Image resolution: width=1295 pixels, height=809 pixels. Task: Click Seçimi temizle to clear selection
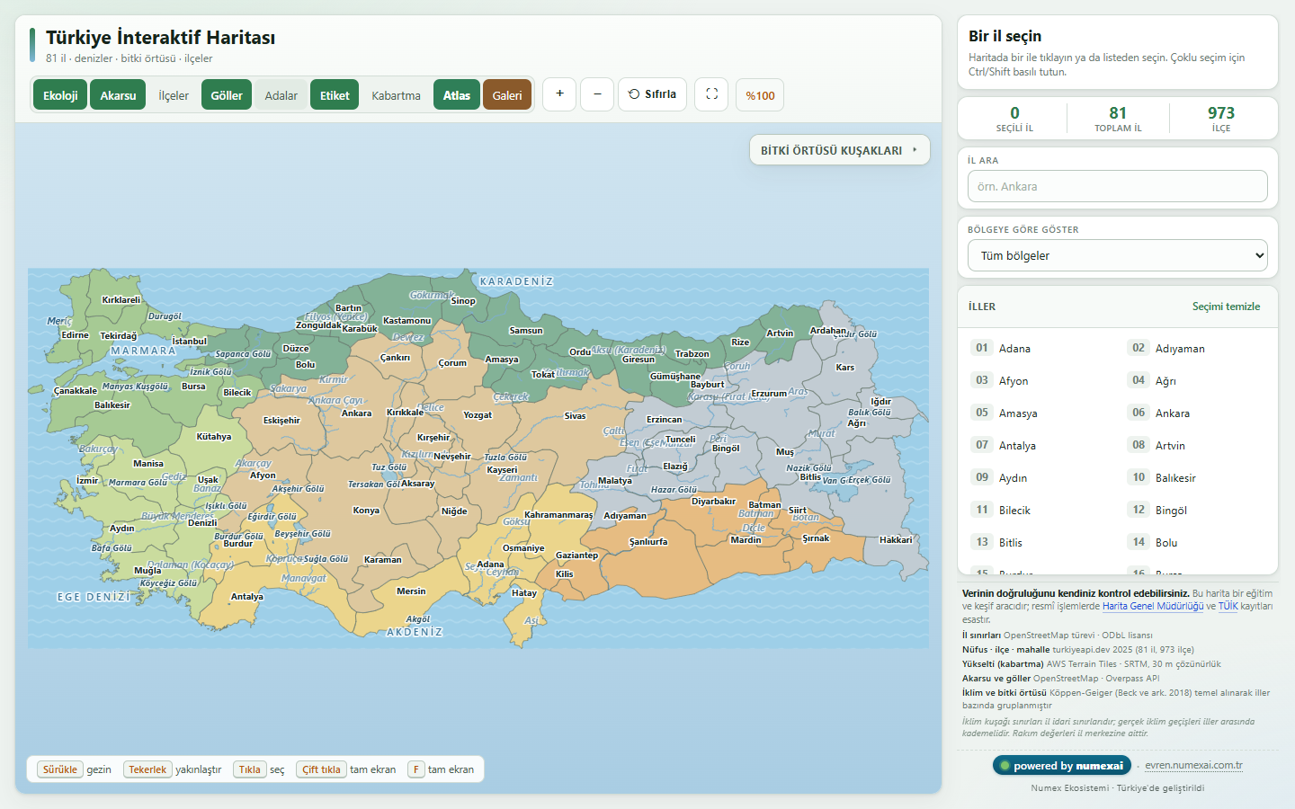click(x=1226, y=307)
